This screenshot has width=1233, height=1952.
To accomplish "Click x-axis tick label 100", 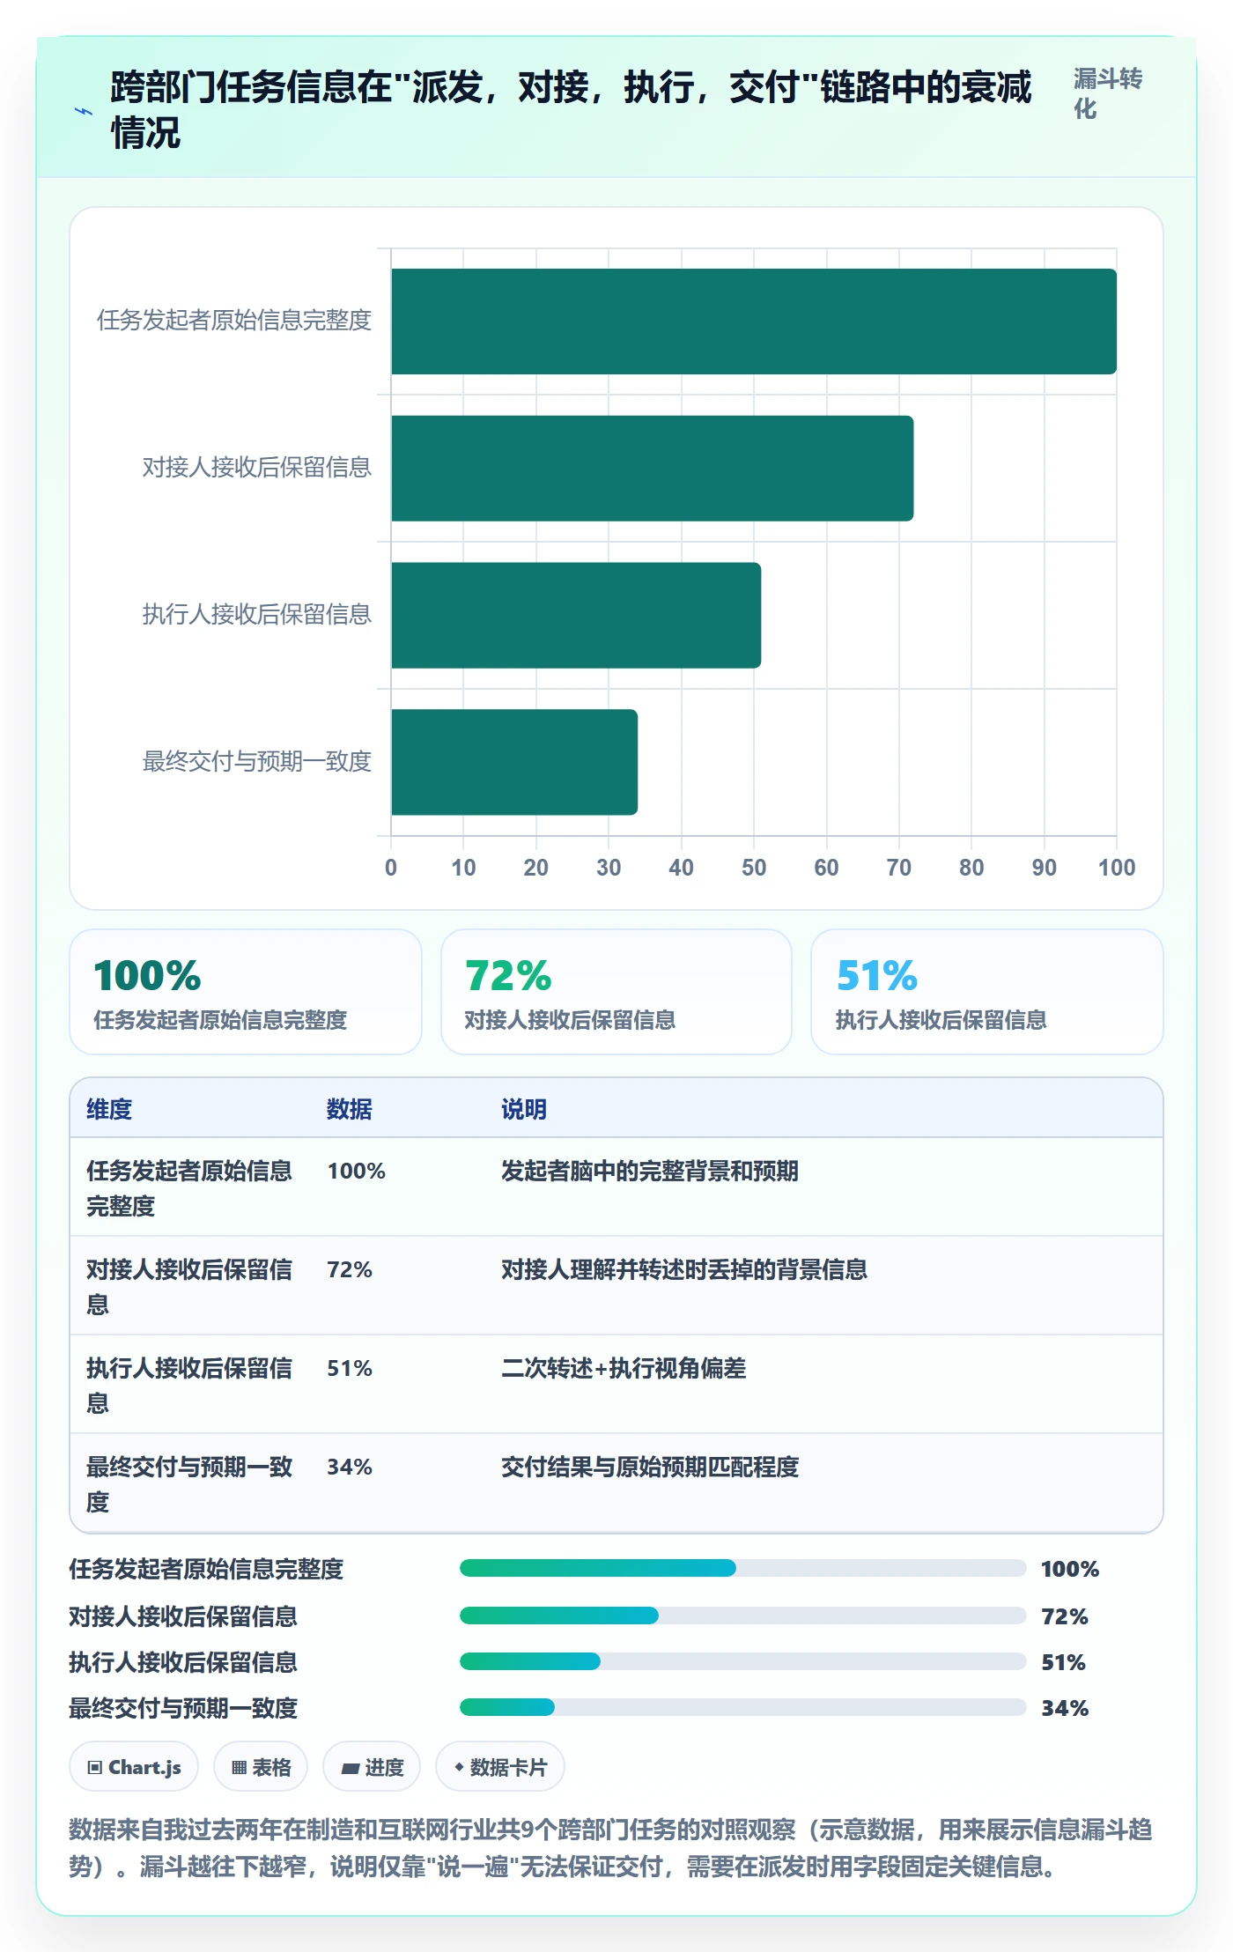I will tap(1117, 868).
